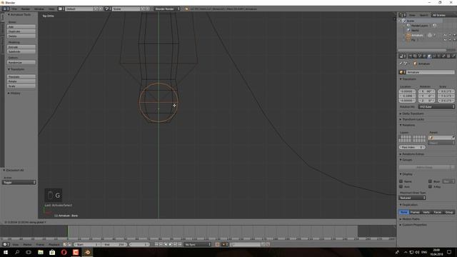Select RenderLayers in the outliner
Image resolution: width=457 pixels, height=257 pixels.
pos(419,26)
